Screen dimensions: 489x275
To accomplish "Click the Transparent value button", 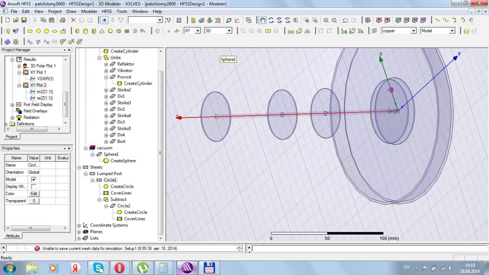I will click(x=34, y=201).
